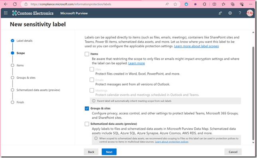Toggle split screen view icon

tap(214, 4)
